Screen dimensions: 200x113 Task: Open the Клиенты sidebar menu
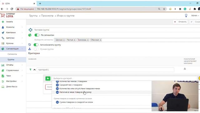pyautogui.click(x=10, y=27)
